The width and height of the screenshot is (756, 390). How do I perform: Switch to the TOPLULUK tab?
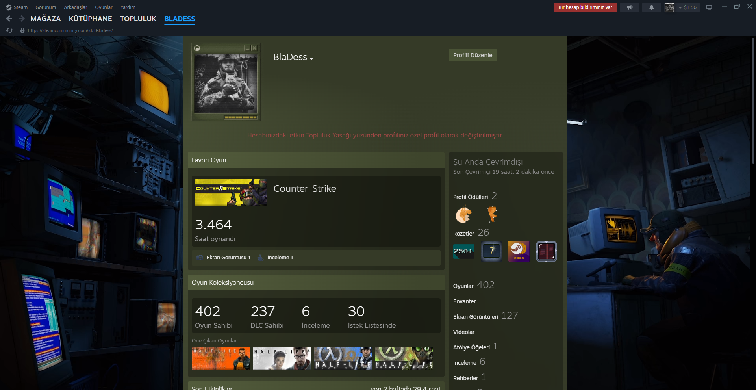(x=138, y=19)
